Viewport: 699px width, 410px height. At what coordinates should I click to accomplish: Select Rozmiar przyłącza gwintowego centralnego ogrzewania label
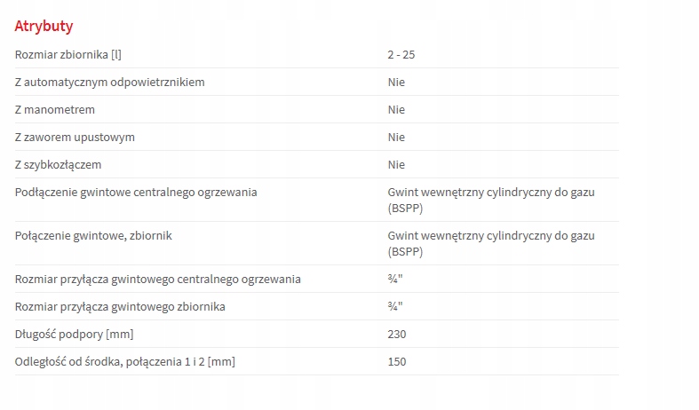pos(158,279)
